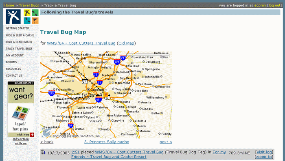285x161 pixels.
Task: Open the jc51 user profile link
Action: (x=75, y=152)
